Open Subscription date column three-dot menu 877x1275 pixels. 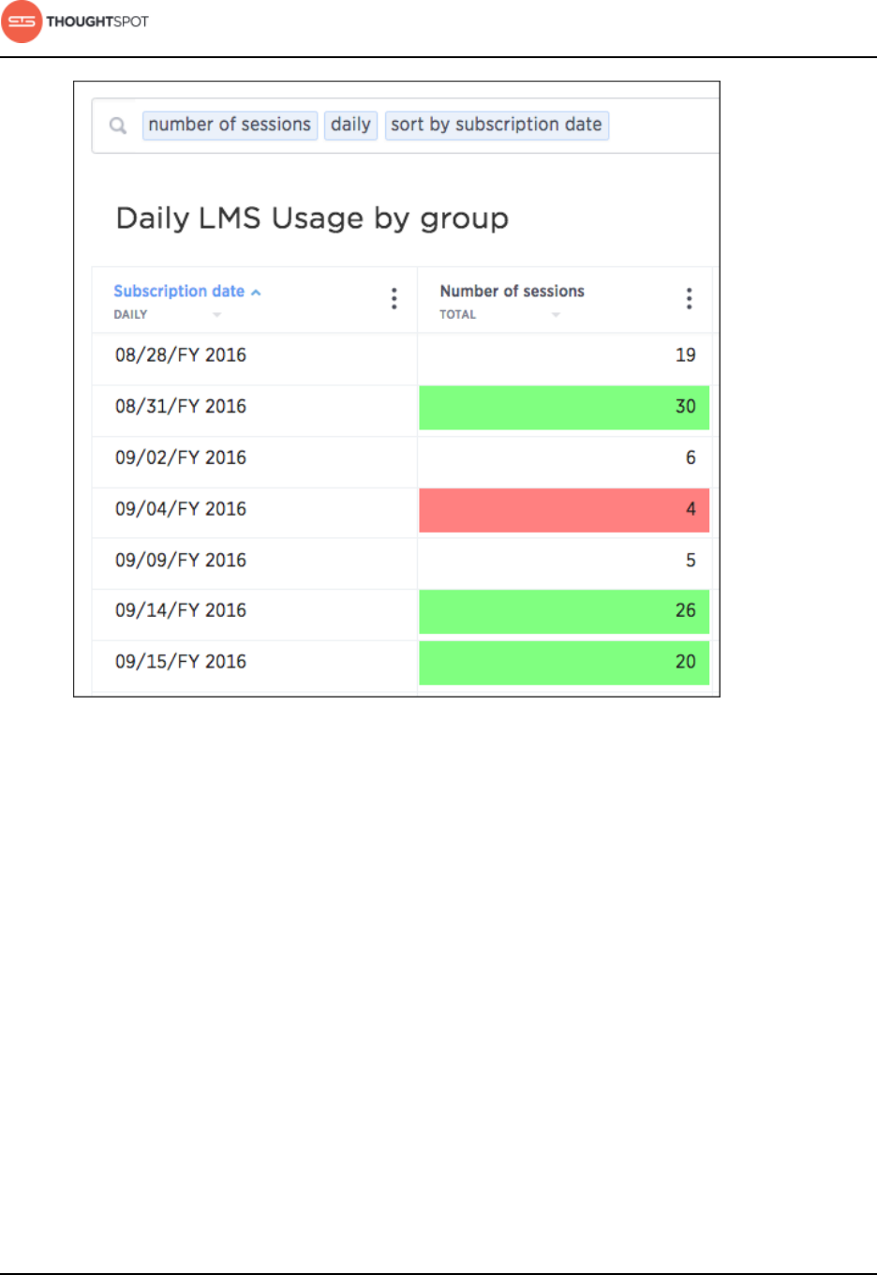coord(394,298)
